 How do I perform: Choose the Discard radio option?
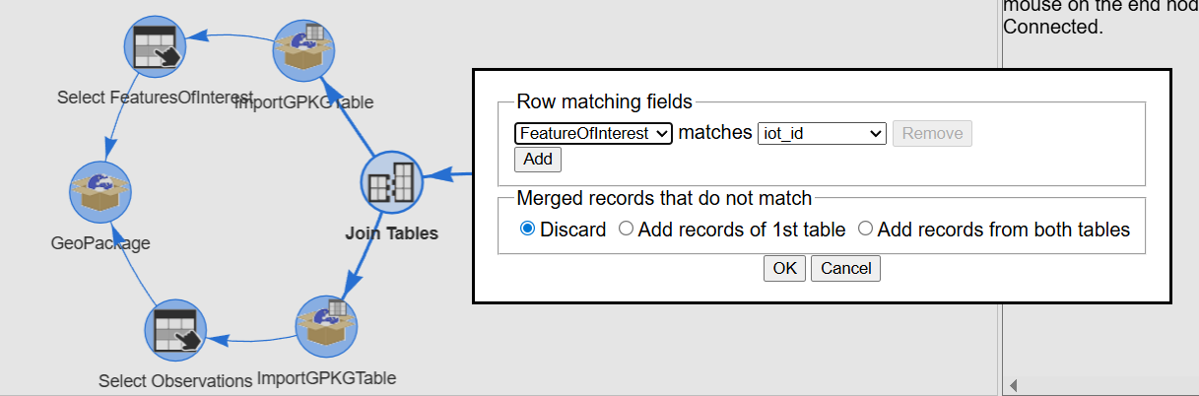pyautogui.click(x=528, y=229)
